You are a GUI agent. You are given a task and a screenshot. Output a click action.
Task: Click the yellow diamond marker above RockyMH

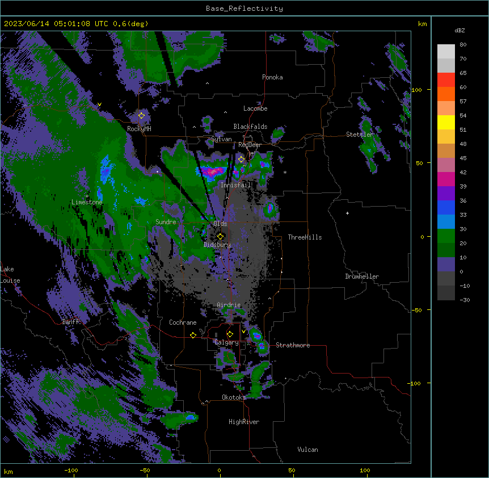(141, 116)
